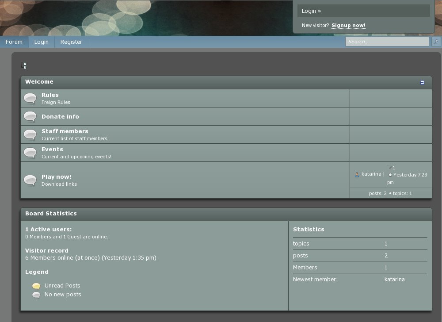
Task: Focus the Search input field
Action: [x=387, y=42]
